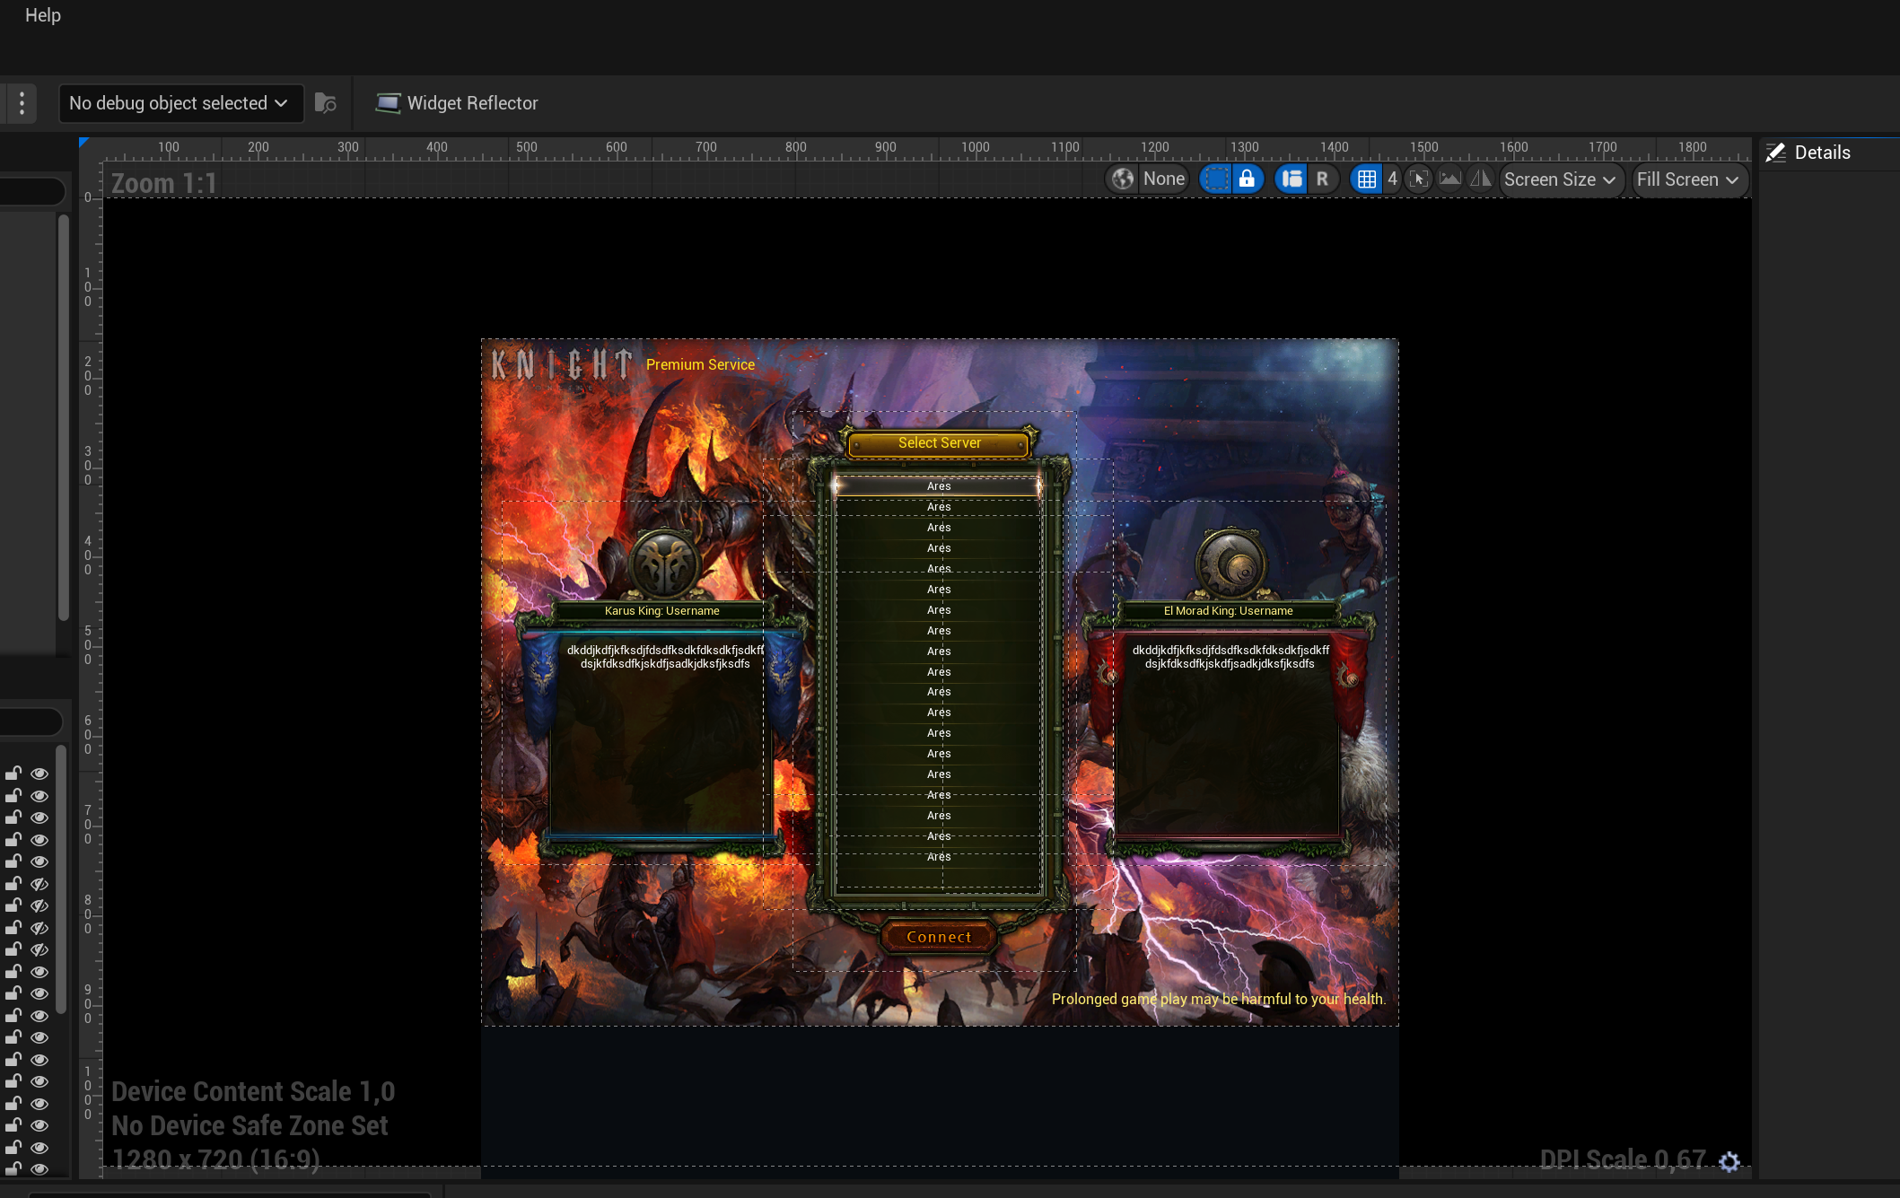Screen dimensions: 1900x1198
Task: Click the localization preview globe icon
Action: (1123, 179)
